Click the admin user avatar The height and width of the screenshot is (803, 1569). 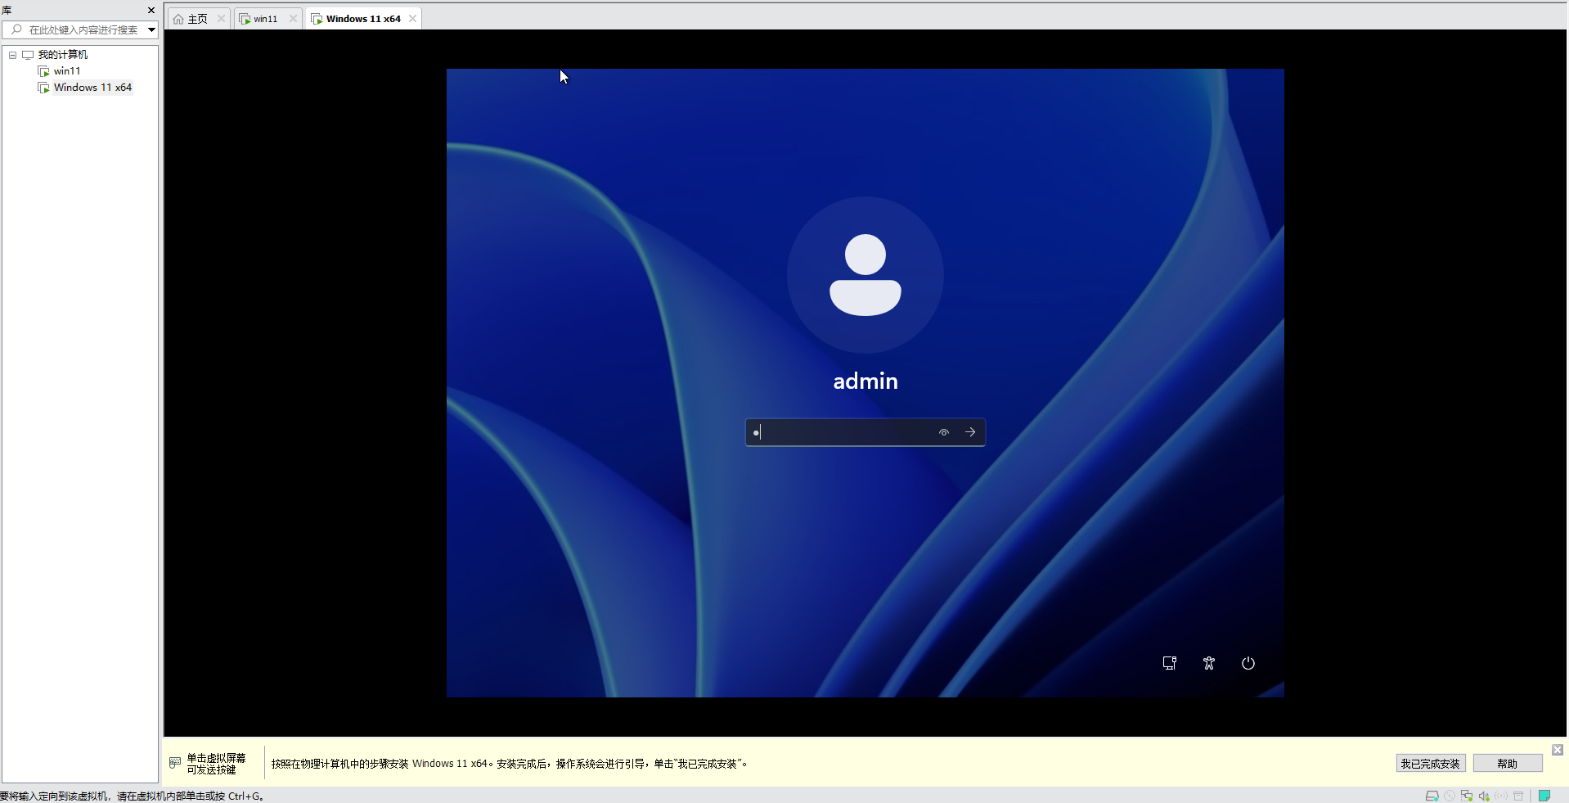865,275
